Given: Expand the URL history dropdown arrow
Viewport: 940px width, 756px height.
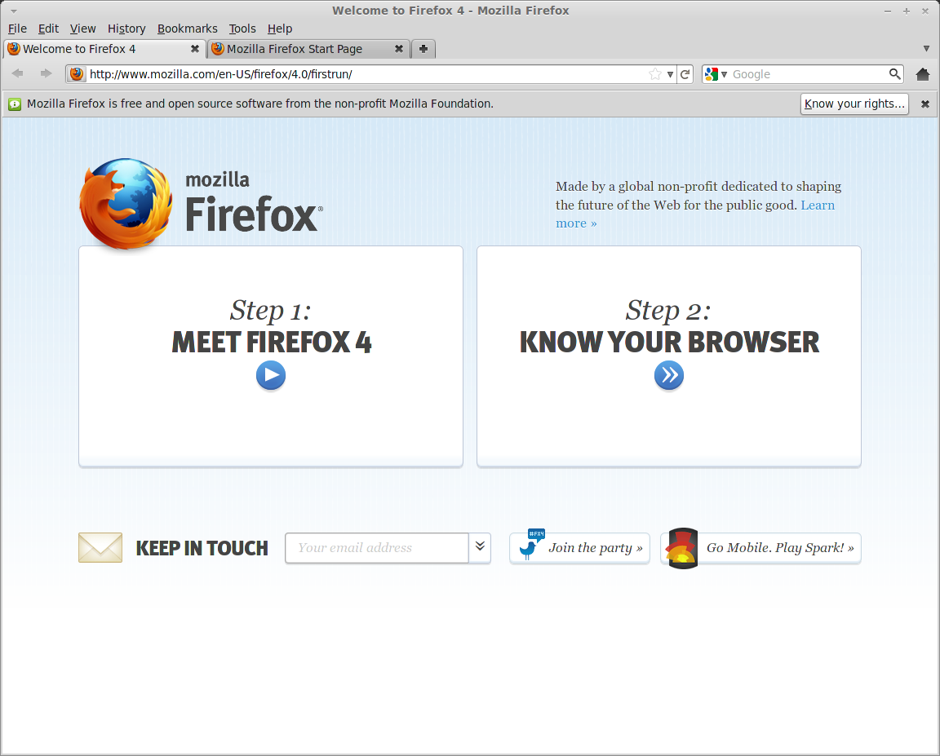Looking at the screenshot, I should (x=670, y=74).
